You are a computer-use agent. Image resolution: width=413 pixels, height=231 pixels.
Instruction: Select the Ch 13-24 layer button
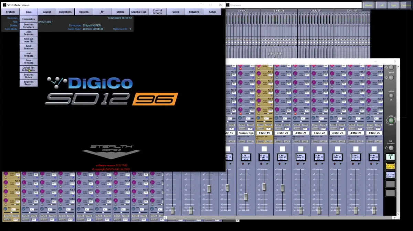(x=390, y=166)
